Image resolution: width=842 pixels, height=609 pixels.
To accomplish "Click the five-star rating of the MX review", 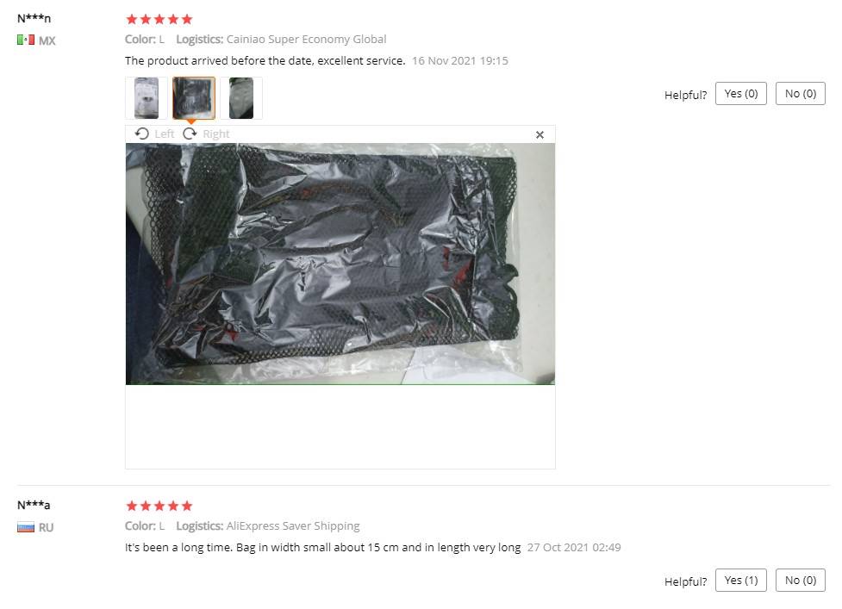I will (x=159, y=19).
